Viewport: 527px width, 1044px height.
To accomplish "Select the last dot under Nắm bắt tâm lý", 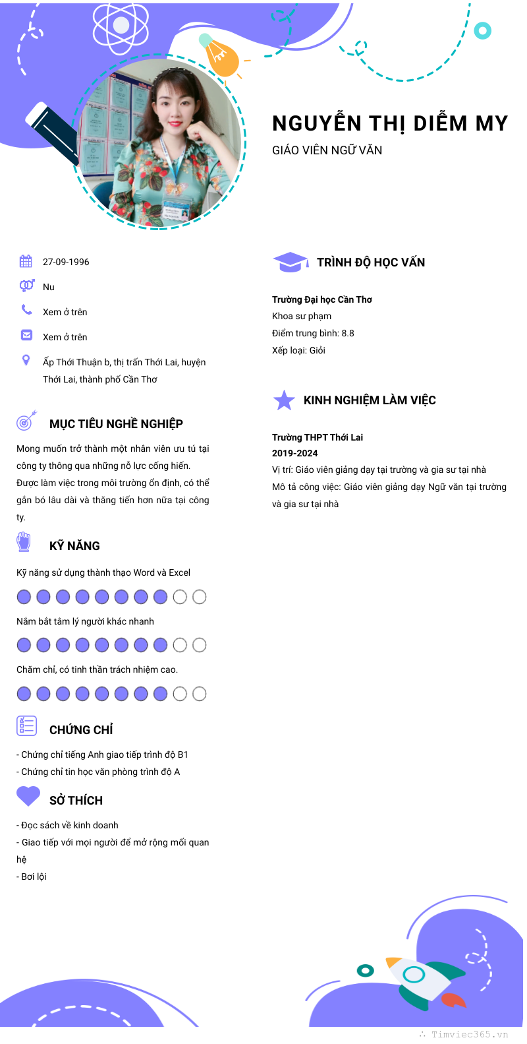I will click(200, 645).
